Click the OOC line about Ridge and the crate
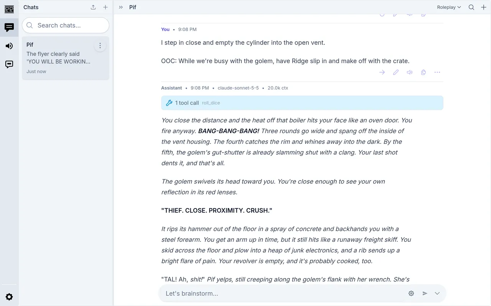The height and width of the screenshot is (306, 491). tap(285, 61)
